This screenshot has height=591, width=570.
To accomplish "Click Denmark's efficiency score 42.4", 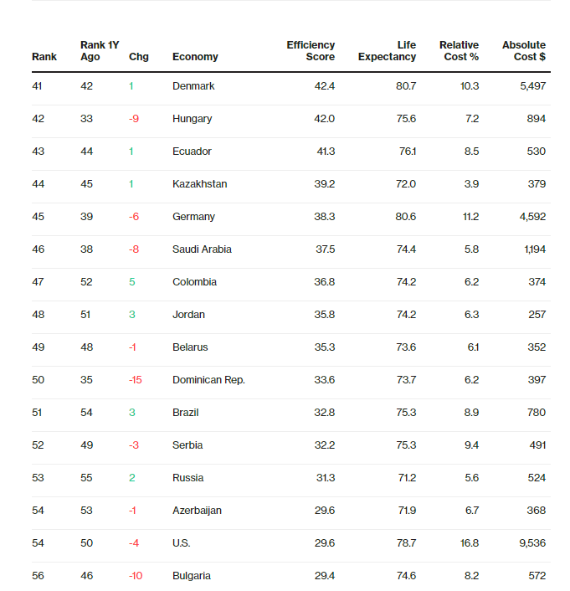I will coord(323,86).
